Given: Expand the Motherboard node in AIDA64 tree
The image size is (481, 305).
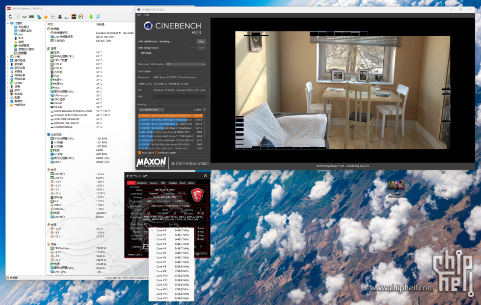Looking at the screenshot, I should tap(8, 57).
